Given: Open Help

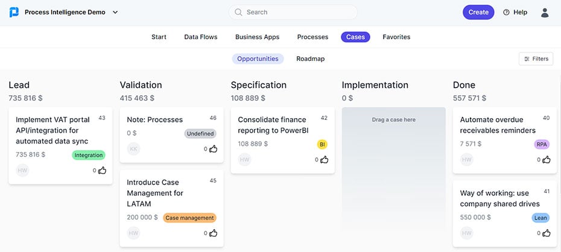Looking at the screenshot, I should (x=515, y=12).
